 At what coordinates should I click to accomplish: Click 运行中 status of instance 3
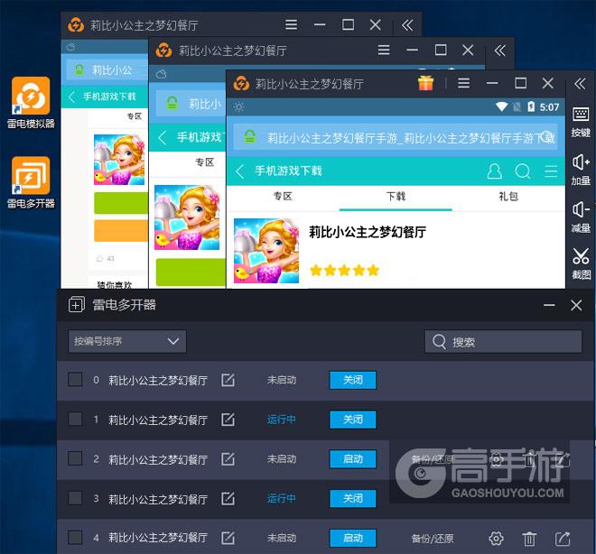(x=281, y=499)
